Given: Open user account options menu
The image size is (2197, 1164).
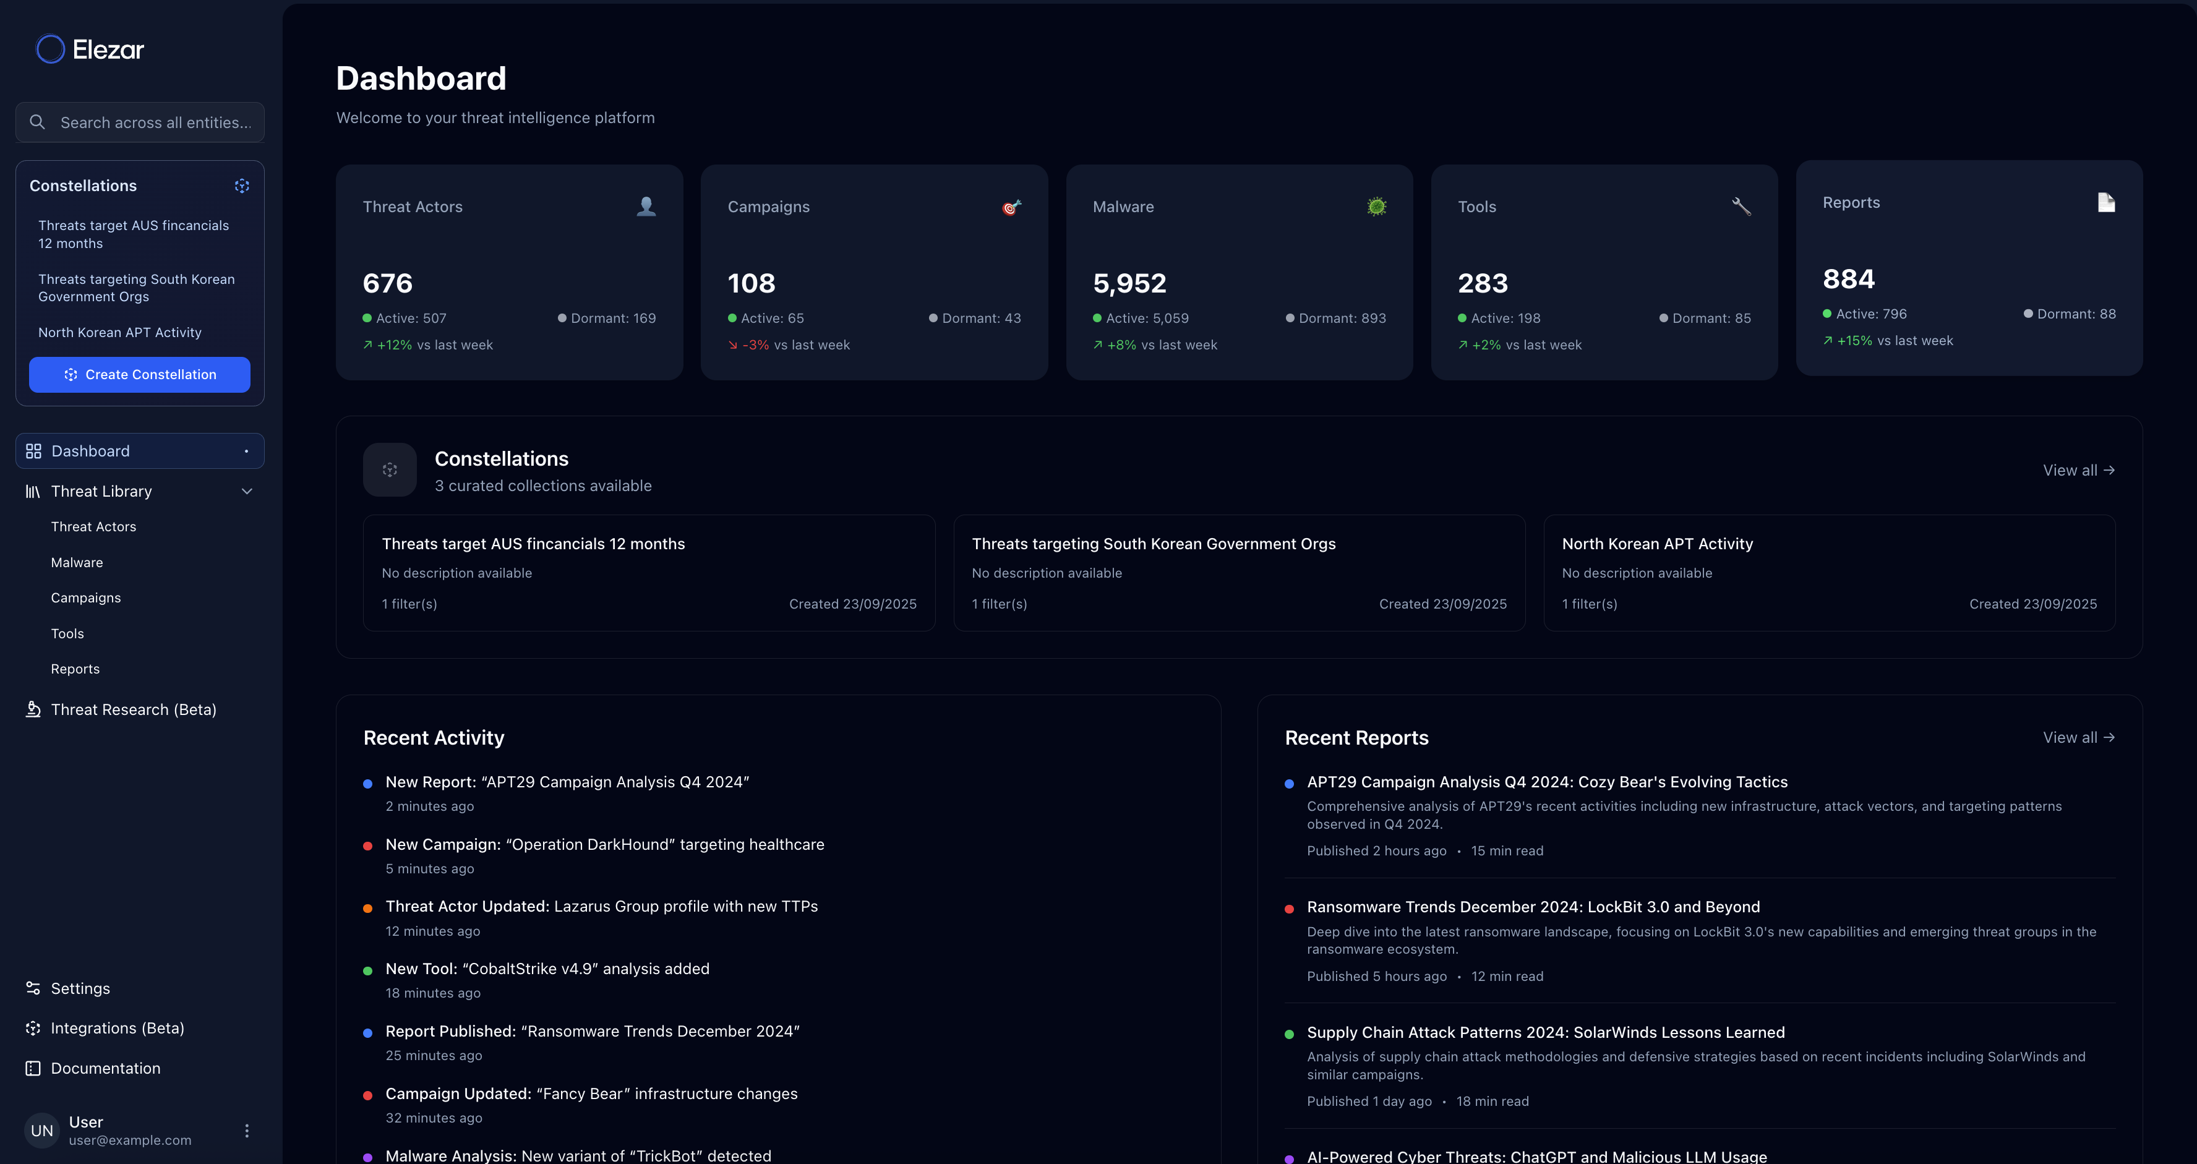Looking at the screenshot, I should pos(247,1131).
